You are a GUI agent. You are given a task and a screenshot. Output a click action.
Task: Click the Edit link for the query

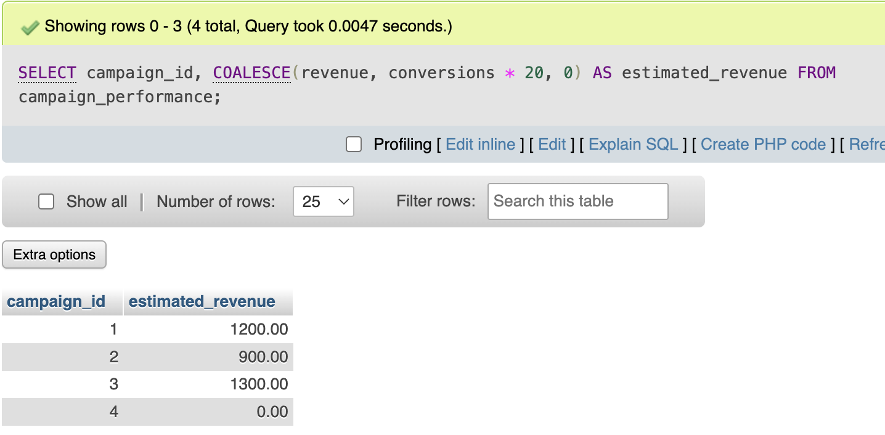553,144
